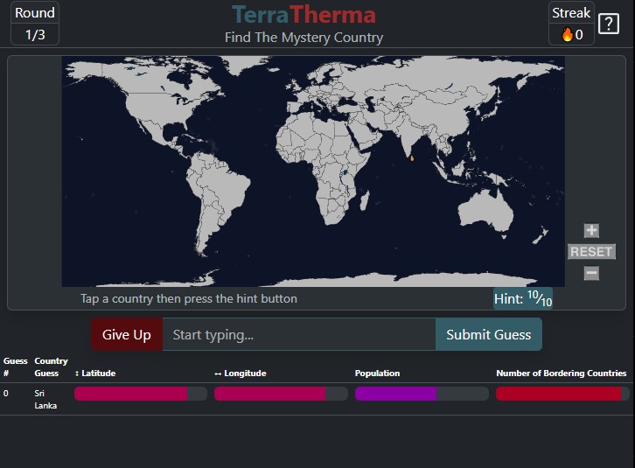Click Number of Bordering Countries header
Screen dimensions: 635x468
[x=562, y=374]
